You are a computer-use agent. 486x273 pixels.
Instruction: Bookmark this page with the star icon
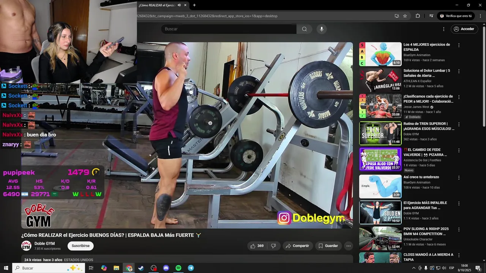[405, 16]
